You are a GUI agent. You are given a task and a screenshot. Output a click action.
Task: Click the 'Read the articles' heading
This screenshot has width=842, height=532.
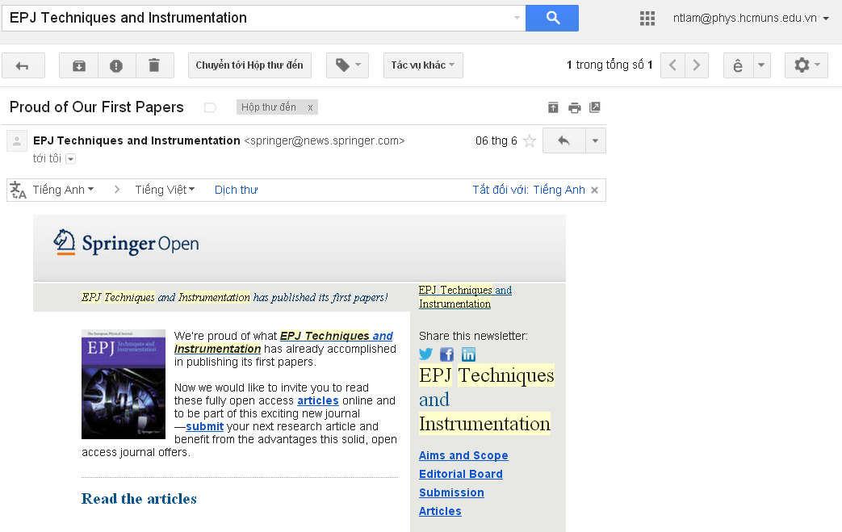(139, 499)
